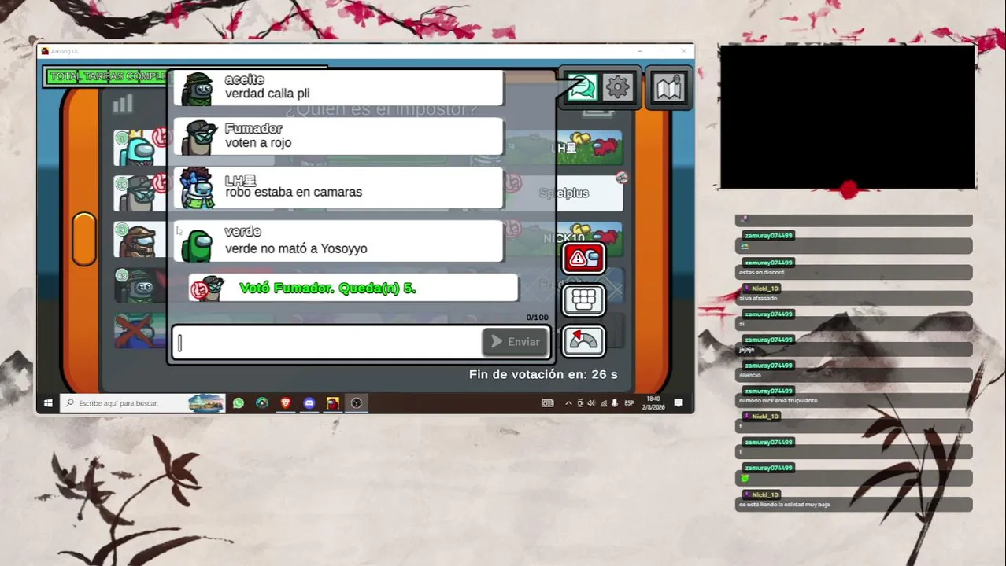Image resolution: width=1006 pixels, height=566 pixels.
Task: Open the map icon
Action: tap(668, 88)
